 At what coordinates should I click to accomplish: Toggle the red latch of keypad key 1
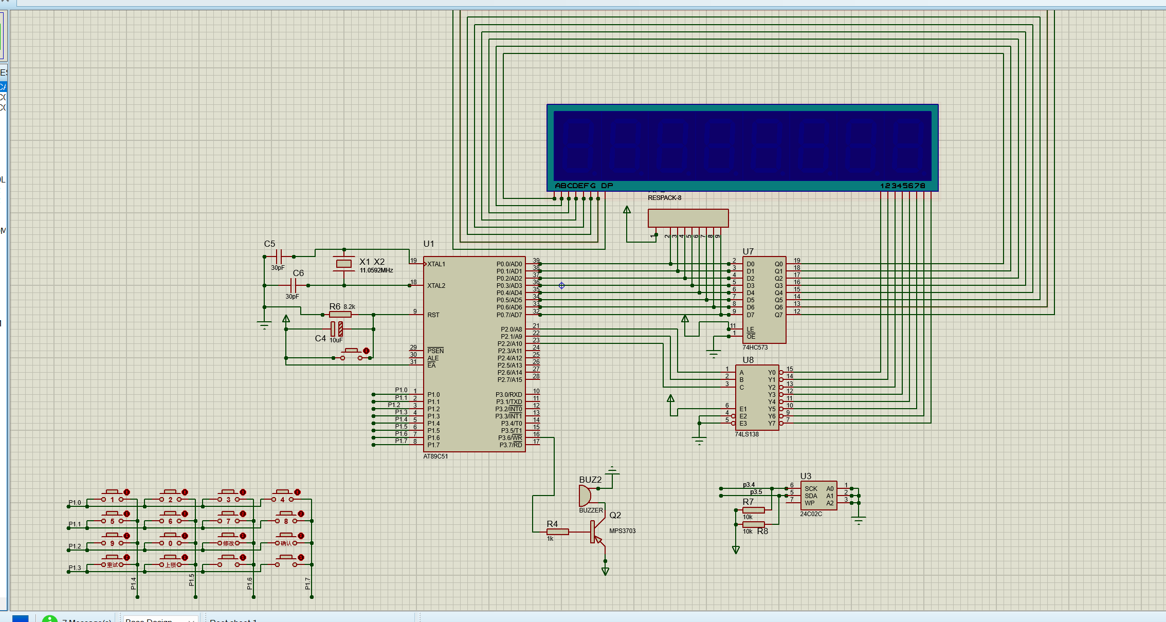[x=126, y=492]
